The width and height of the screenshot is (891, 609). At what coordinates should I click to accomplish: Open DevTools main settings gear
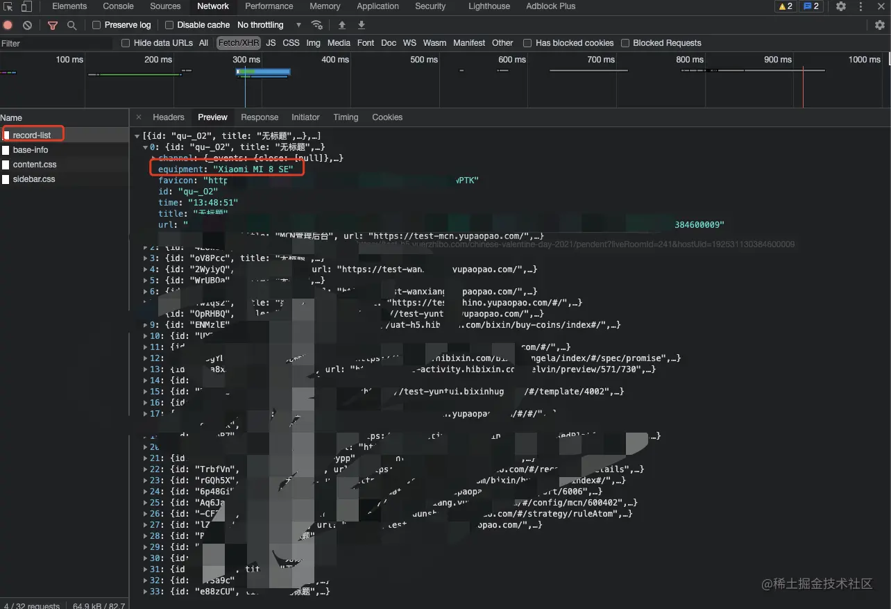pos(841,6)
